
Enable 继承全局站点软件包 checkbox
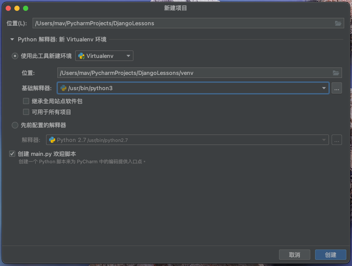[26, 101]
